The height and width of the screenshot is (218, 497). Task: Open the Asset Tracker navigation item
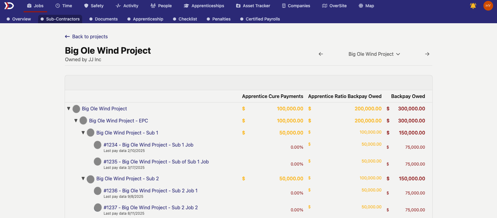pyautogui.click(x=253, y=6)
